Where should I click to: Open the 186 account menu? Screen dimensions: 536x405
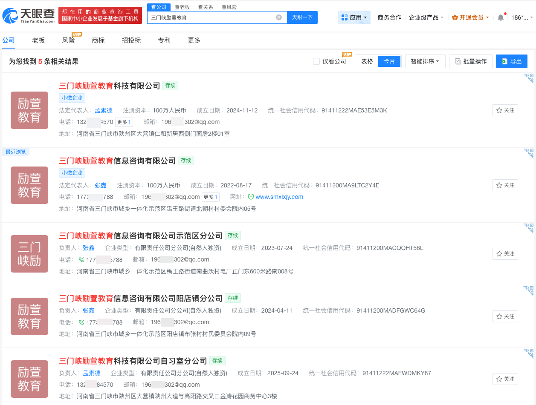click(x=522, y=17)
